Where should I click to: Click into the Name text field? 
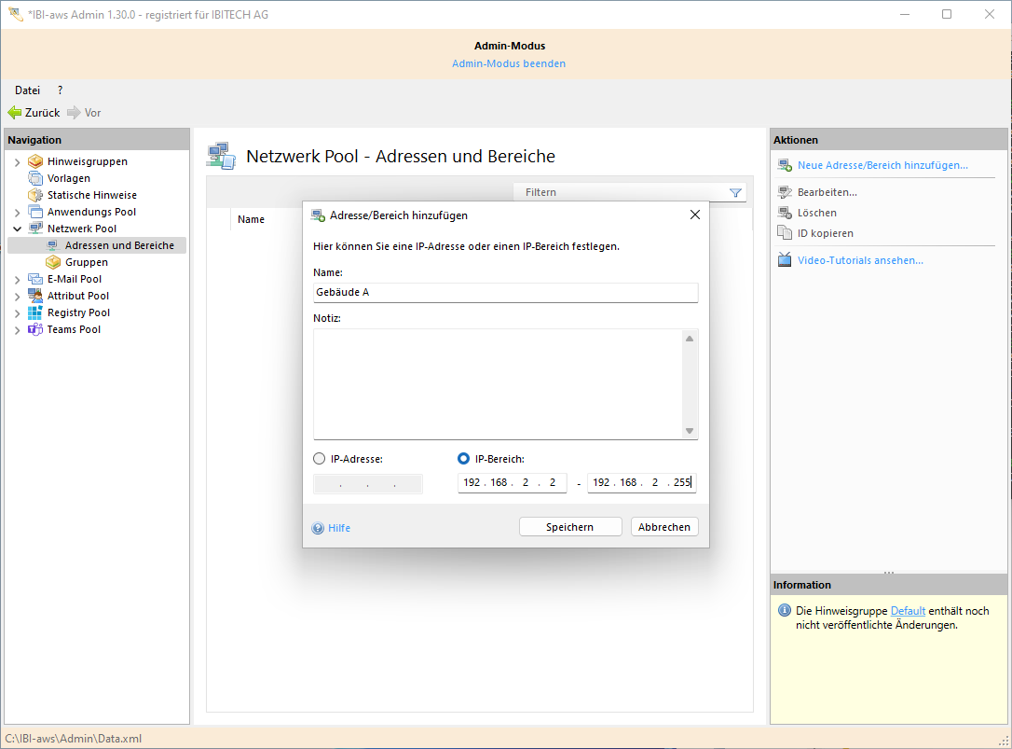click(505, 293)
